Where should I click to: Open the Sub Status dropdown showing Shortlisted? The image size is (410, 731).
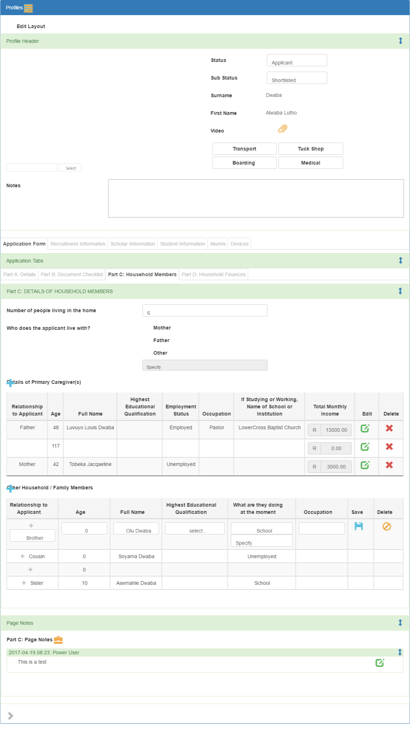click(297, 78)
